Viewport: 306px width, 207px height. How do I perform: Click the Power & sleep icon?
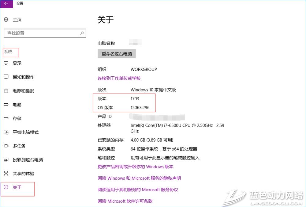pos(6,91)
